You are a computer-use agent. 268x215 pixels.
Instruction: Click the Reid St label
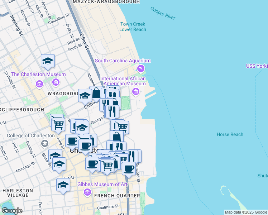pos(73,41)
